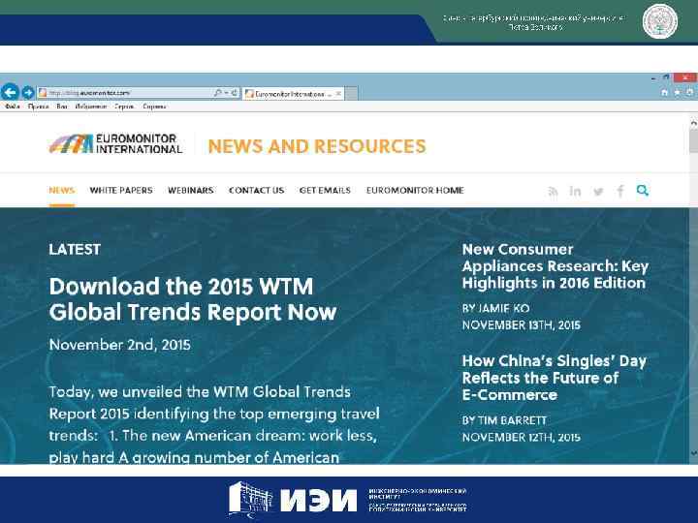Click the site favicon in address bar
This screenshot has width=698, height=523.
point(43,93)
